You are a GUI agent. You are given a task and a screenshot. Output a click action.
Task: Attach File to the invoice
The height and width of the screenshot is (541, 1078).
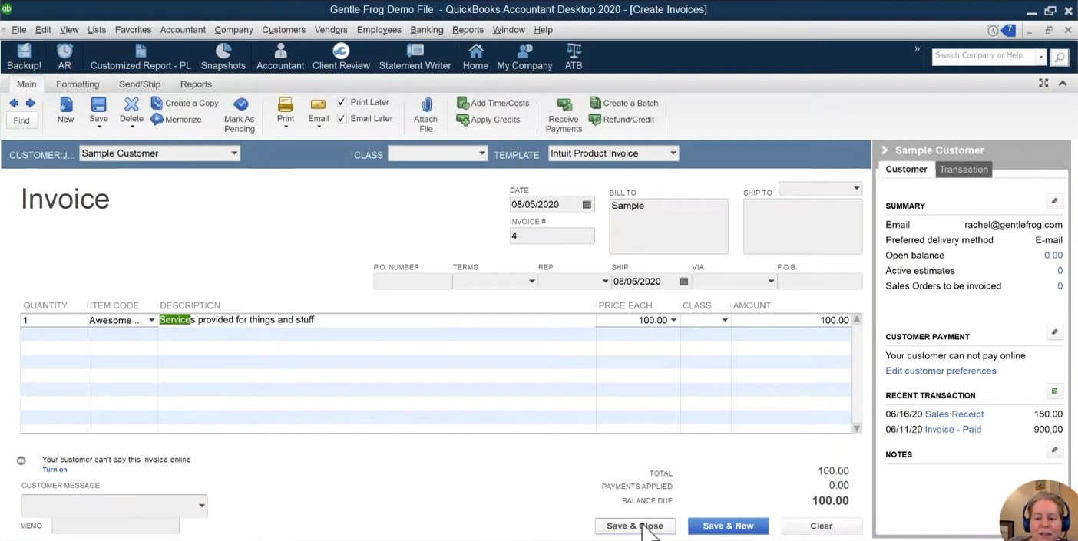(x=425, y=115)
